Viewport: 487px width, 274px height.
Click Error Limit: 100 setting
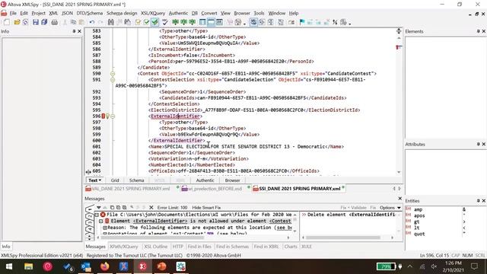click(x=172, y=208)
